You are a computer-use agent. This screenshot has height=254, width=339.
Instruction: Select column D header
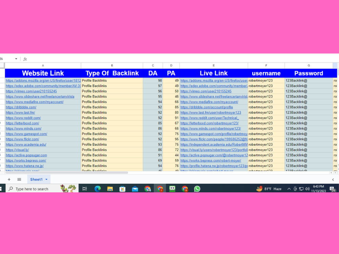(171, 65)
